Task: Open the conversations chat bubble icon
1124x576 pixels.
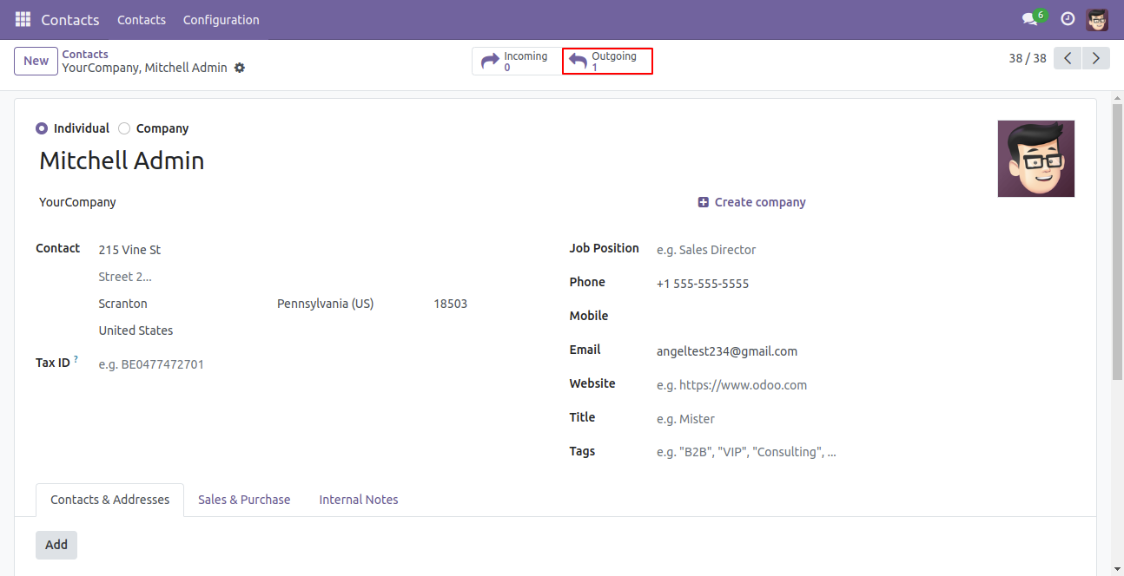Action: (1029, 19)
